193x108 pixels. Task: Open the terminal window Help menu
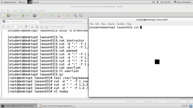tap(129, 24)
